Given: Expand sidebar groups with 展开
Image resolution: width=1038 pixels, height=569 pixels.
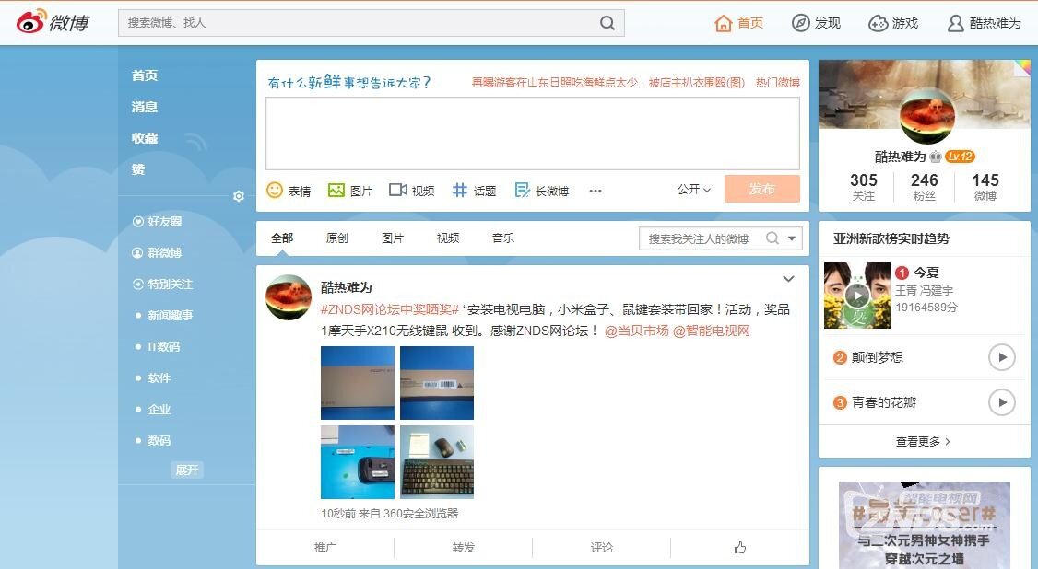Looking at the screenshot, I should click(187, 470).
